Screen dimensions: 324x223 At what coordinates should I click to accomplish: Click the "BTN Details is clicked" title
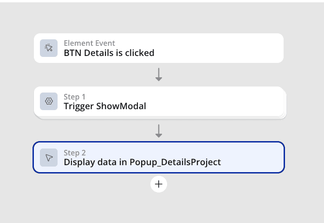pyautogui.click(x=109, y=53)
